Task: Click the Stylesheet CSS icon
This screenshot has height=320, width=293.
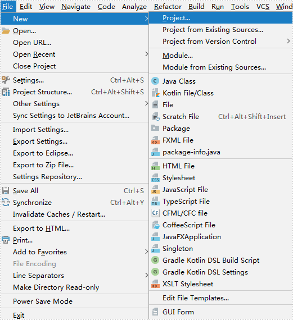Action: (x=155, y=178)
